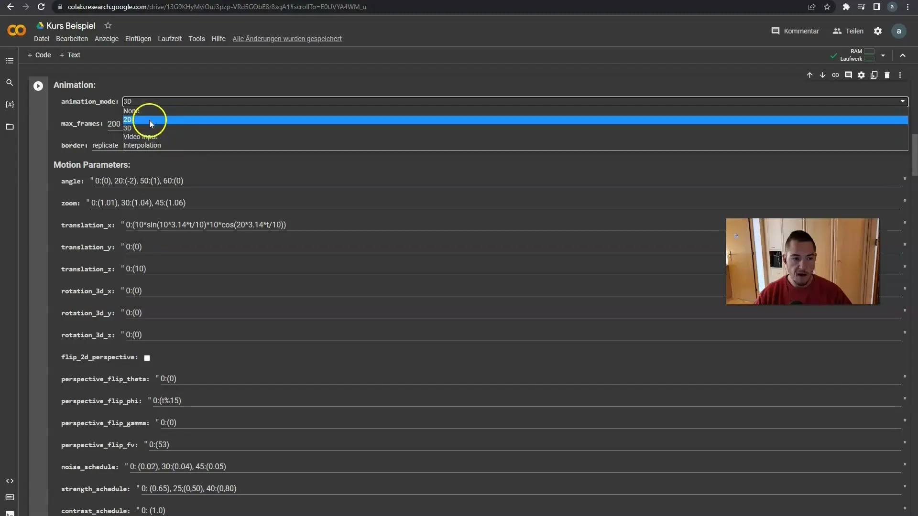This screenshot has height=516, width=918.
Task: Open the search icon in left sidebar
Action: coord(10,83)
